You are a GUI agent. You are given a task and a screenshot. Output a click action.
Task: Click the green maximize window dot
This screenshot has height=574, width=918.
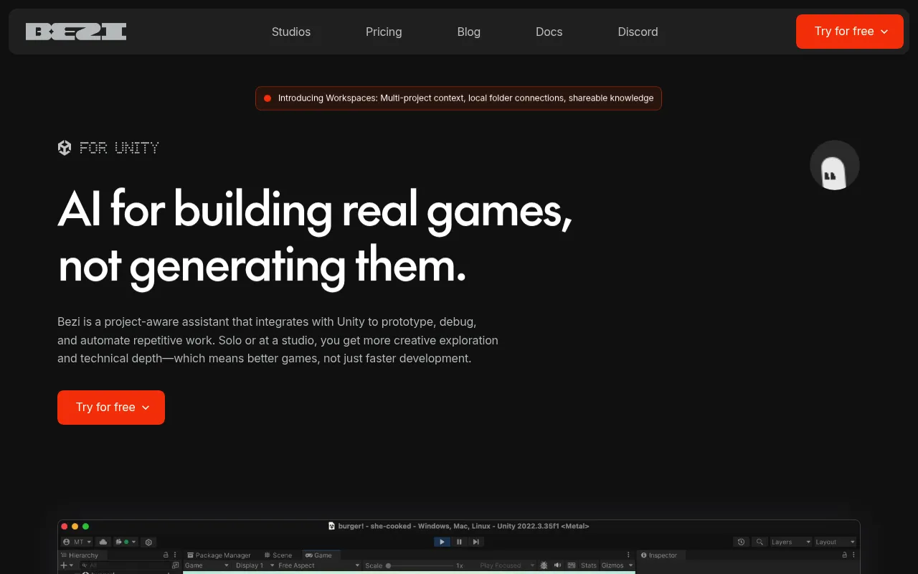point(85,527)
